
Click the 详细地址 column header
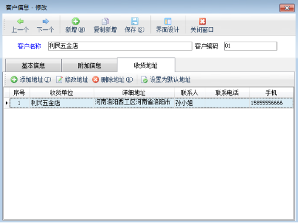pos(134,93)
